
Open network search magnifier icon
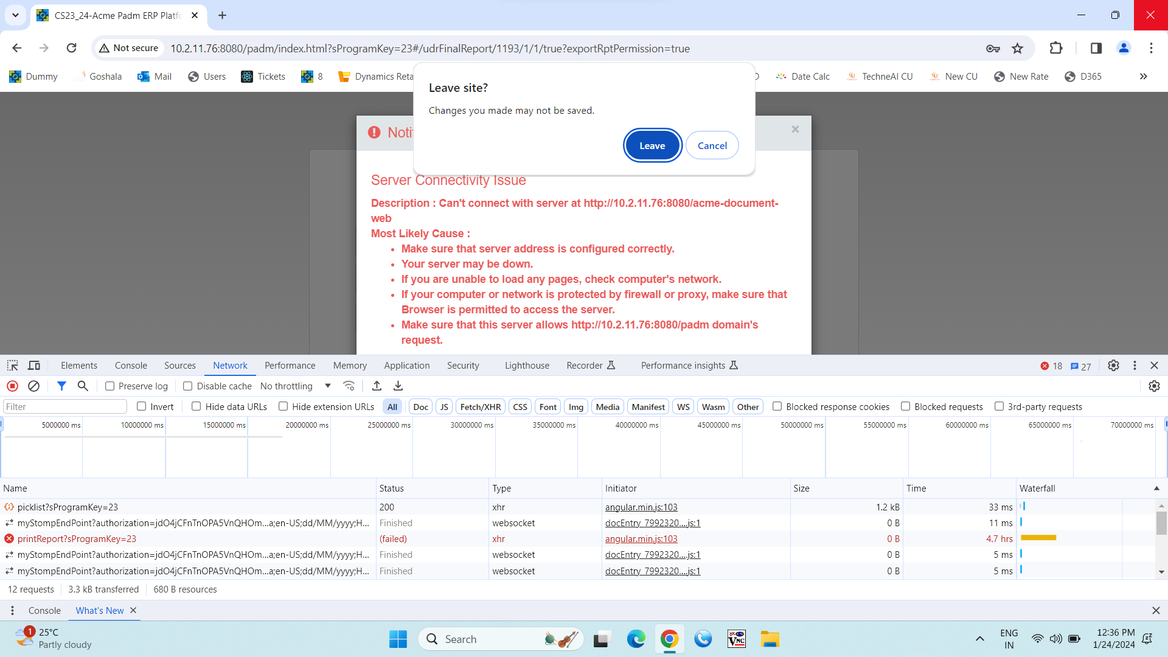tap(83, 386)
